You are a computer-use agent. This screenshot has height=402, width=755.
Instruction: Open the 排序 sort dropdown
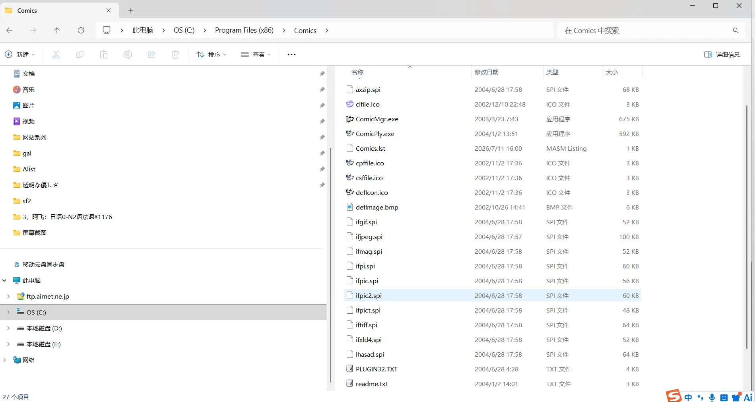coord(212,54)
